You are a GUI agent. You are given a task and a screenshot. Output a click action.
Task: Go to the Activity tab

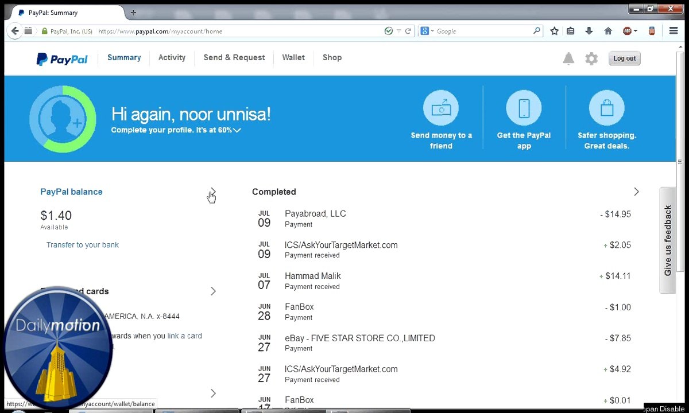(x=172, y=57)
